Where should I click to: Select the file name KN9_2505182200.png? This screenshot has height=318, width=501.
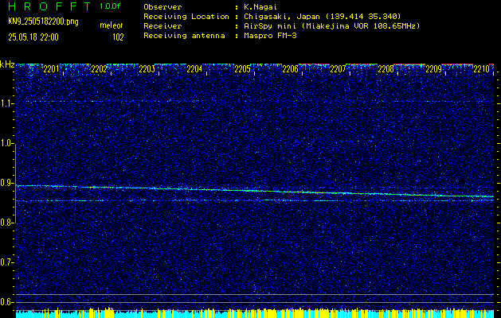pos(43,22)
